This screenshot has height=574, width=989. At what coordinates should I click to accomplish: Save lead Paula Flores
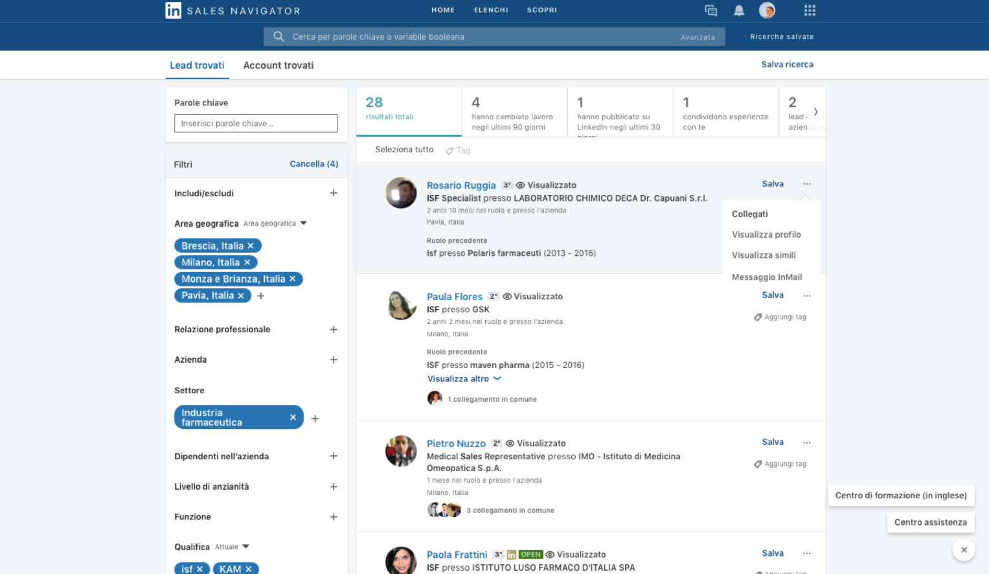[773, 295]
